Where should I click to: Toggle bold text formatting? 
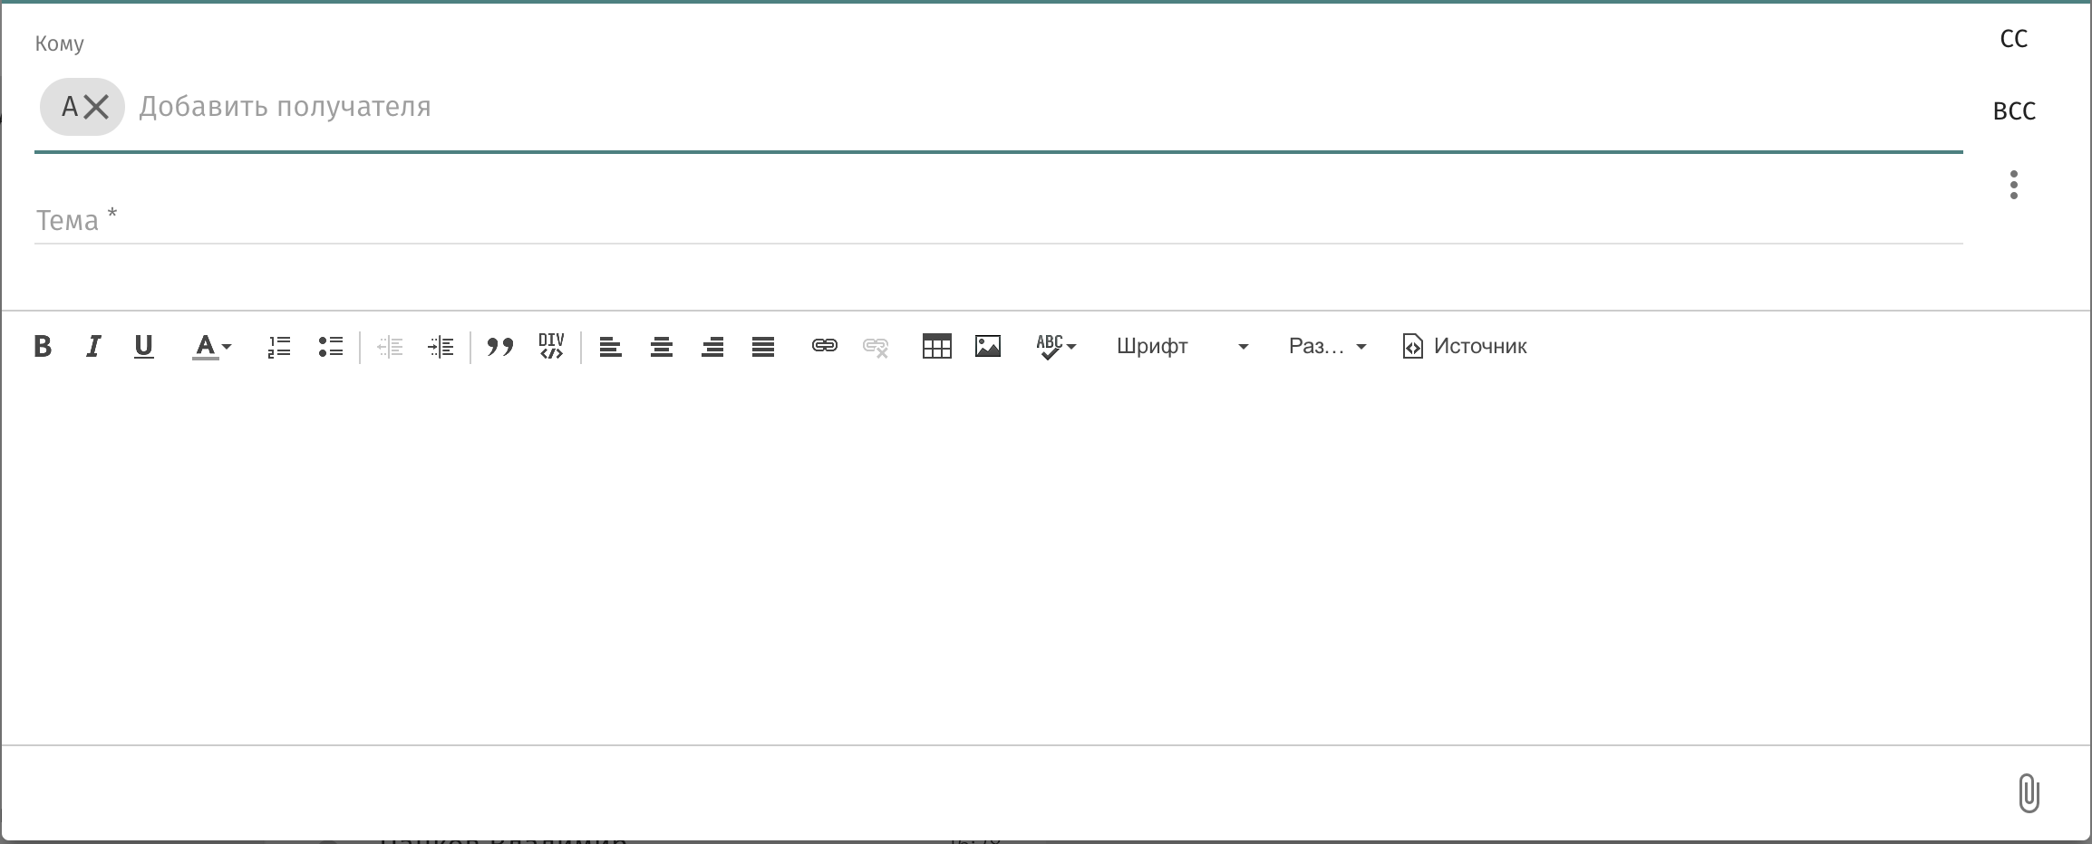(x=43, y=346)
